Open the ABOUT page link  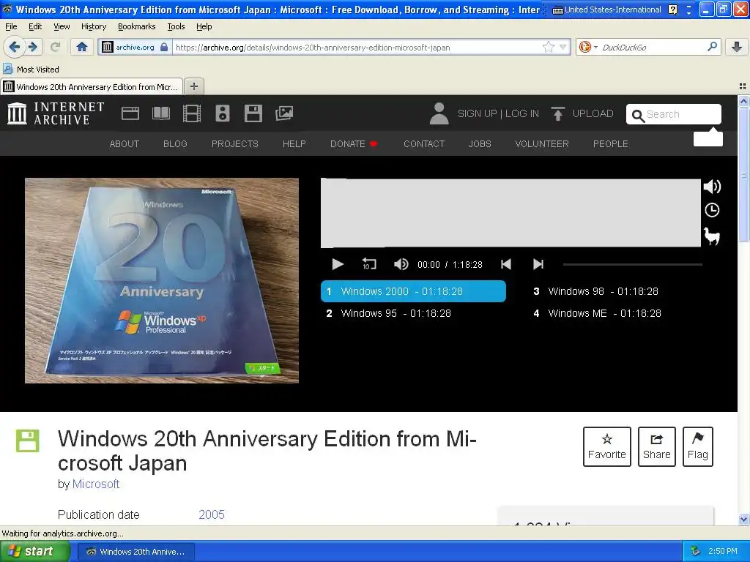[125, 144]
